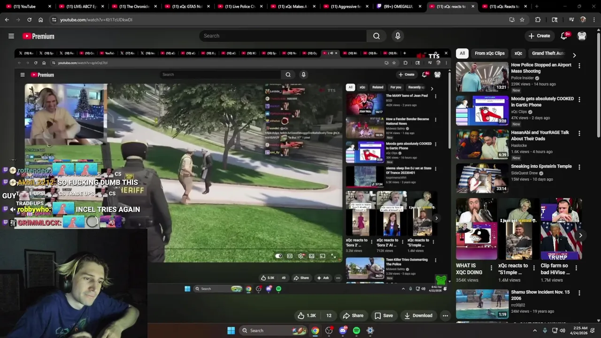The height and width of the screenshot is (338, 601).
Task: Switch to the (11) YouTube browser tab
Action: [x=27, y=7]
